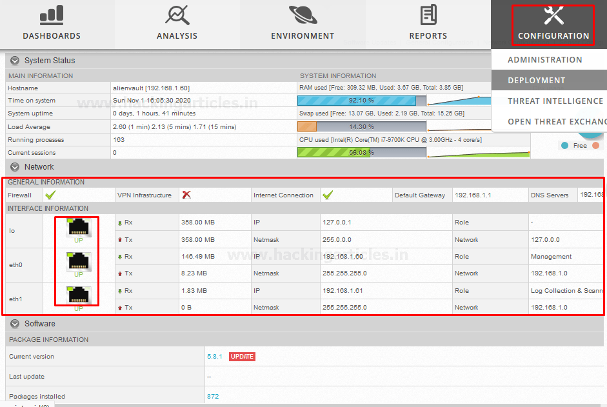Click the RAM used 92.10% progress bar

361,101
